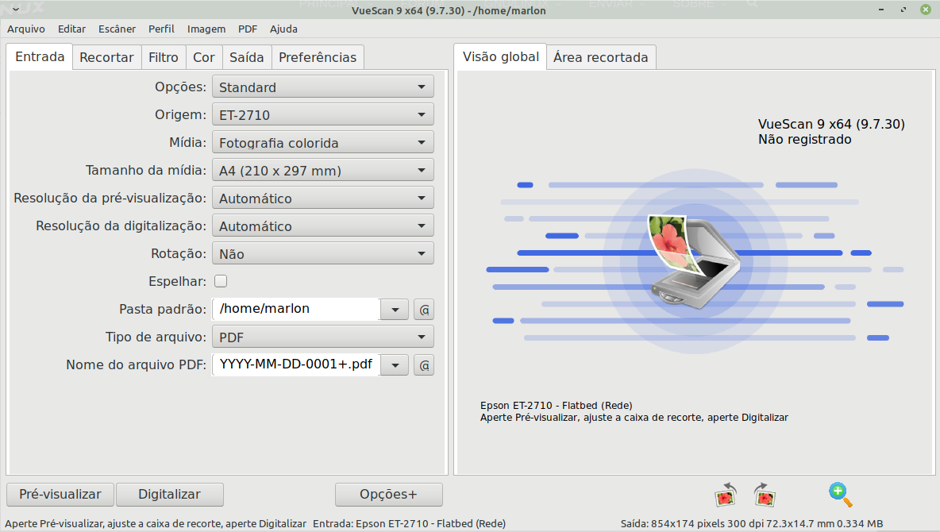
Task: Open the Origem dropdown showing ET-2710
Action: [322, 114]
